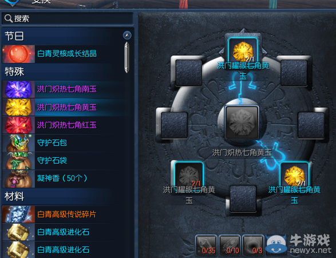This screenshot has height=258, width=336.
Task: Click the 白青灵核成长结晶 red orb icon
Action: pyautogui.click(x=18, y=54)
